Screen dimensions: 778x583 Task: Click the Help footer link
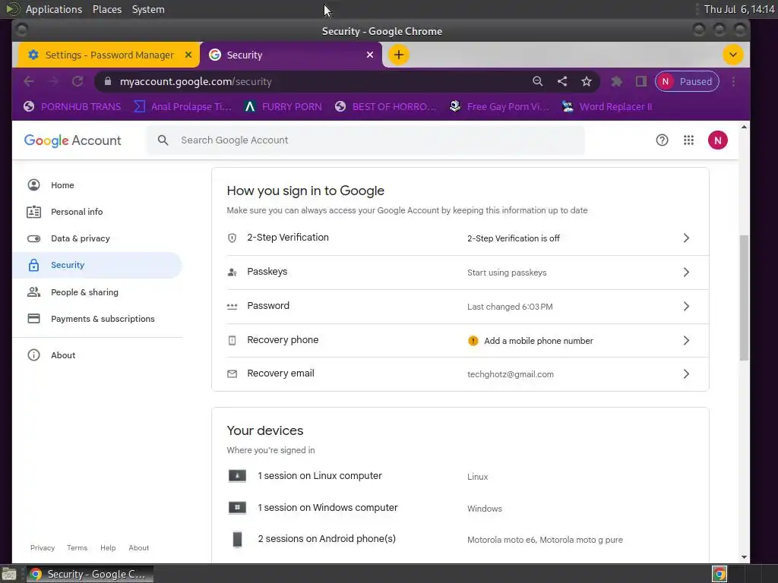[x=108, y=548]
